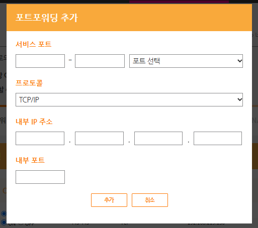The image size is (258, 228).
Task: Click the 내부 포트 input box
Action: [x=40, y=177]
